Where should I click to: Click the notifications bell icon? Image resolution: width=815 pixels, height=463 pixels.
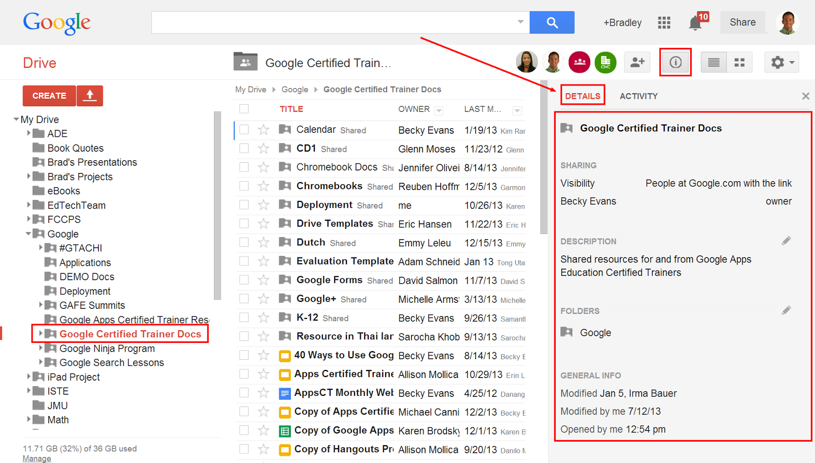[x=695, y=22]
